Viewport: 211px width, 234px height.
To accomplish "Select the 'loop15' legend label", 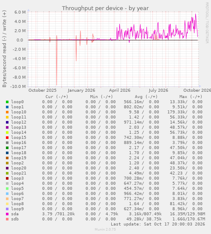I will point(19,138).
